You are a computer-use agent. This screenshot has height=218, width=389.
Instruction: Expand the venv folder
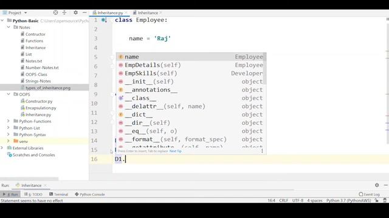[9, 141]
